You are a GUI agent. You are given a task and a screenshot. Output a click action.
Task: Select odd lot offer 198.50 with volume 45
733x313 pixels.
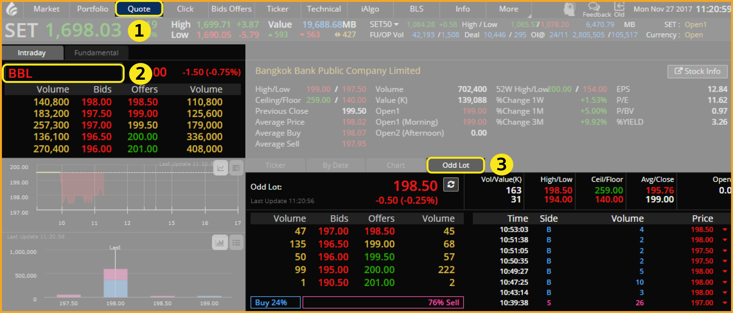[x=379, y=231]
